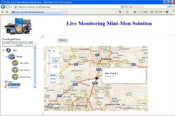This screenshot has height=116, width=175.
Task: Click the Dev Truck 2 truck icon
Action: click(15, 70)
